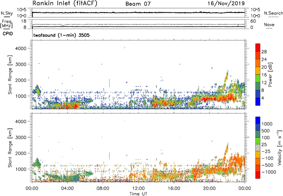
Task: Click the 'Nave' legend label
Action: tap(269, 25)
